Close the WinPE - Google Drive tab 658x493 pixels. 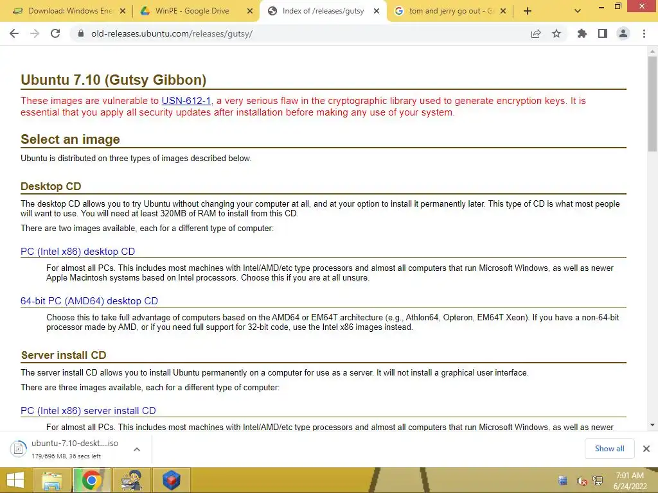click(x=250, y=11)
